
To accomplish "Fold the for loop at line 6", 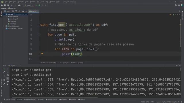I will pyautogui.click(x=39, y=35).
